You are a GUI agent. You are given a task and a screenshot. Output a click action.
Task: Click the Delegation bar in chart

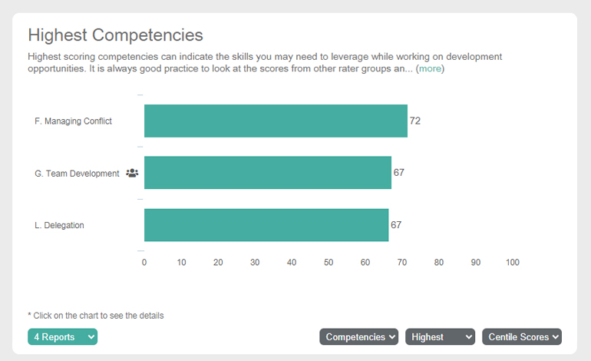266,225
